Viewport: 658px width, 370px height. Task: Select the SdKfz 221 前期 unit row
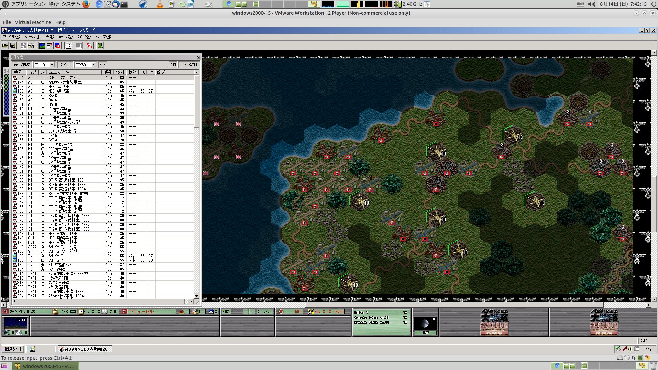[103, 78]
